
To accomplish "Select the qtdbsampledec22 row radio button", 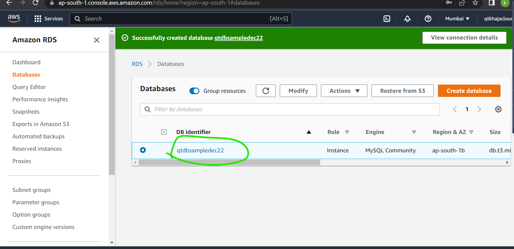I will click(143, 150).
